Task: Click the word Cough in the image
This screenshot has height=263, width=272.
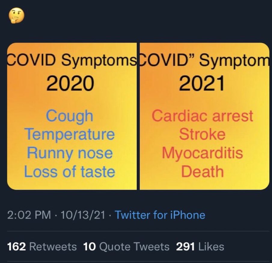Action: [x=69, y=116]
